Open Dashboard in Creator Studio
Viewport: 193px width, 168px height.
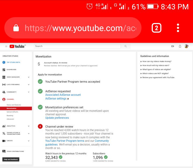[x=12, y=70]
